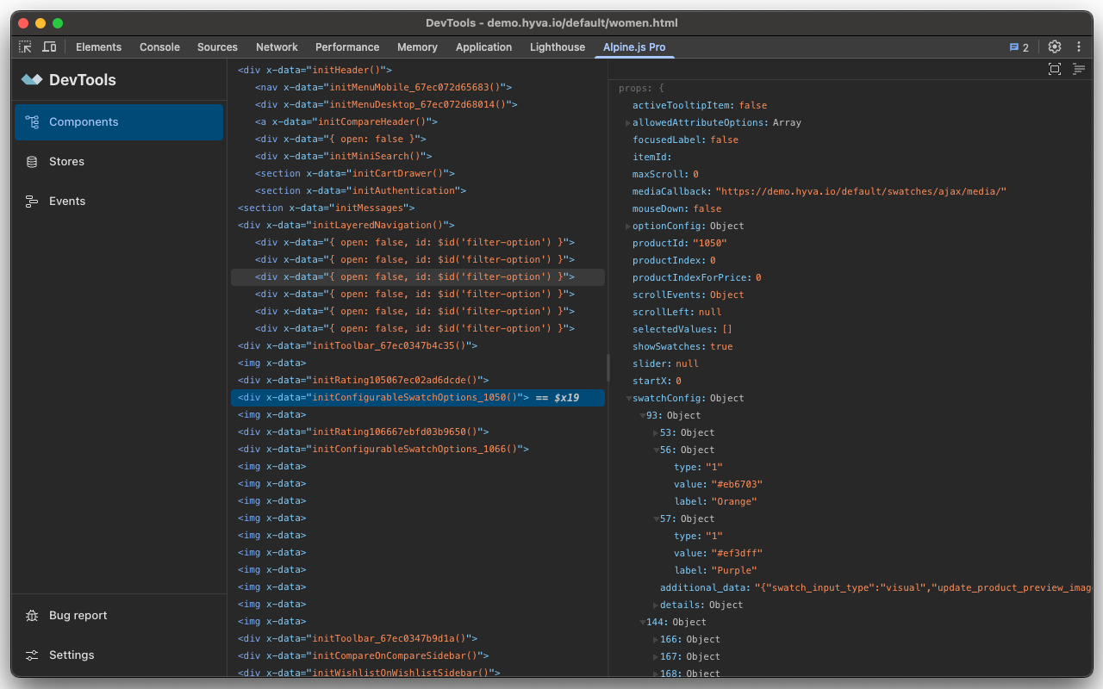Click the Alpine DevTools logo
The width and height of the screenshot is (1103, 689).
point(32,80)
